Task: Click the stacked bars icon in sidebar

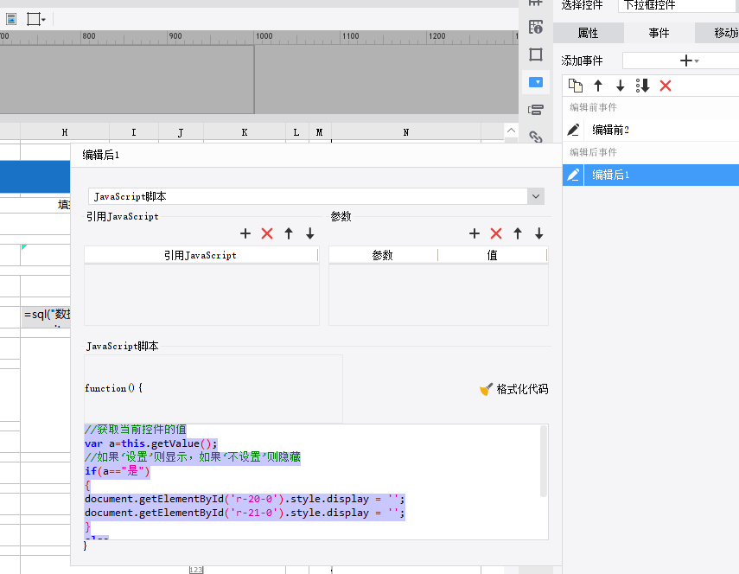Action: 536,110
